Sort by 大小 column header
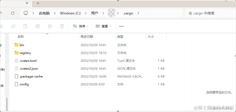Viewport: 236px width, 112px height. pos(151,36)
